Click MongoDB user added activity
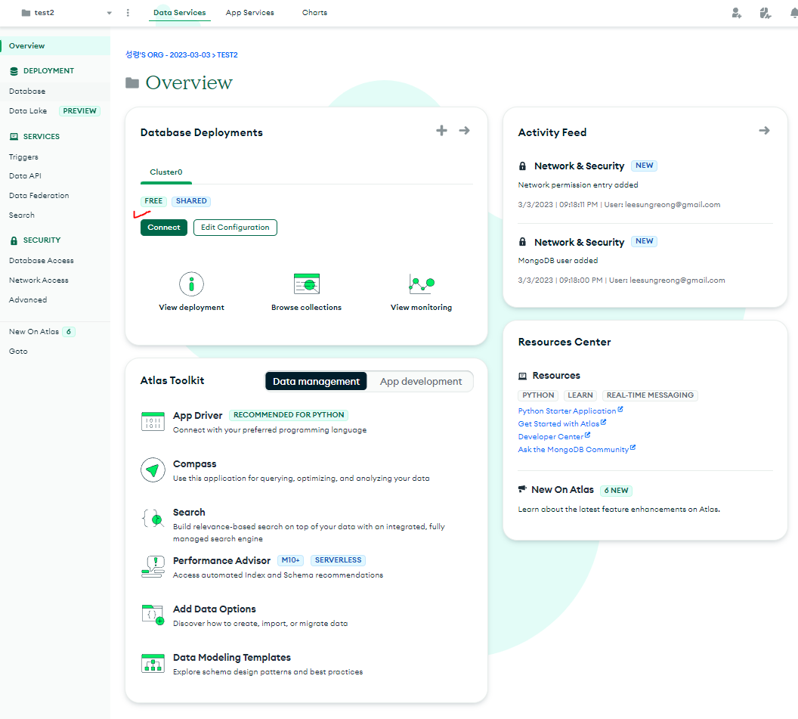The image size is (798, 719). pos(558,261)
